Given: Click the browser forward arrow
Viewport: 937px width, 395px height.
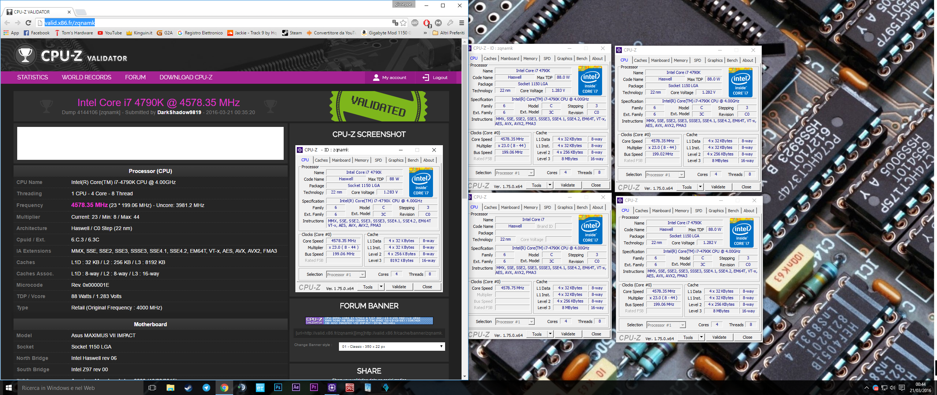Looking at the screenshot, I should [x=18, y=23].
